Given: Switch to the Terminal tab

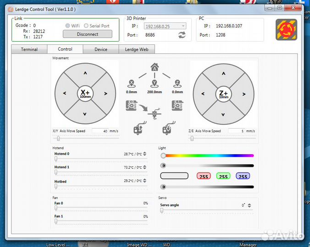Looking at the screenshot, I should [x=29, y=49].
